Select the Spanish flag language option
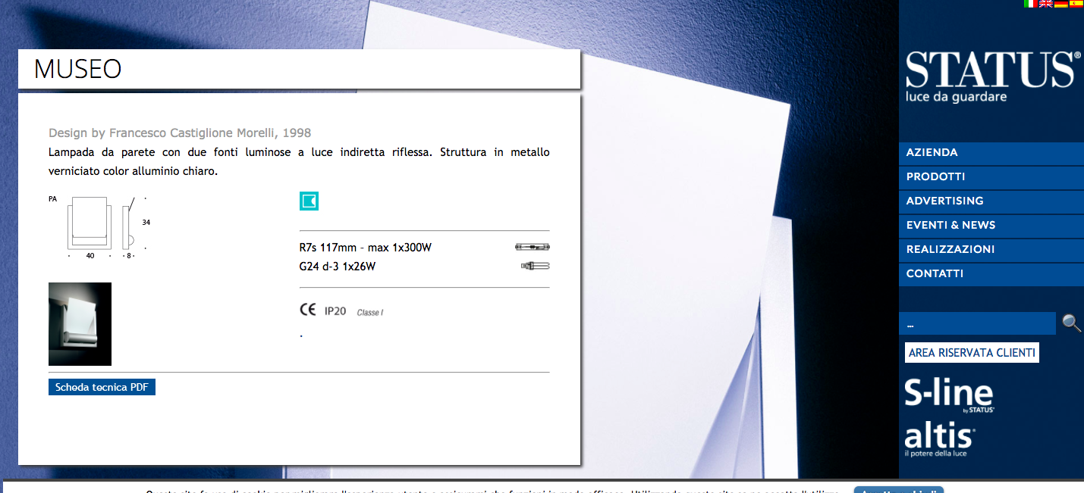Image resolution: width=1084 pixels, height=493 pixels. point(1076,4)
